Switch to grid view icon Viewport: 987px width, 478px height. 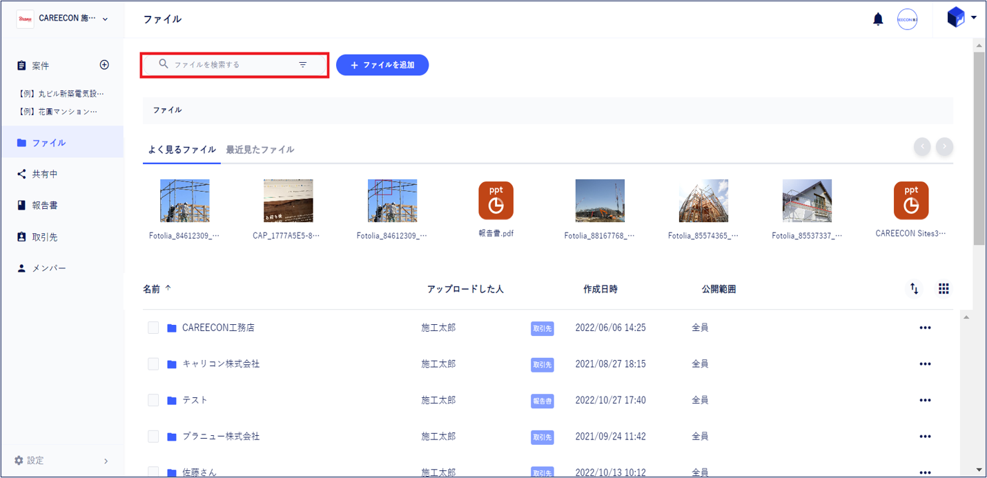click(x=944, y=289)
